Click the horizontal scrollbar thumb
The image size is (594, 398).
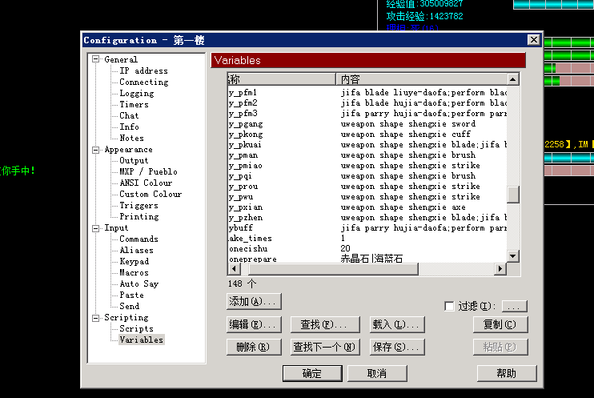[333, 269]
